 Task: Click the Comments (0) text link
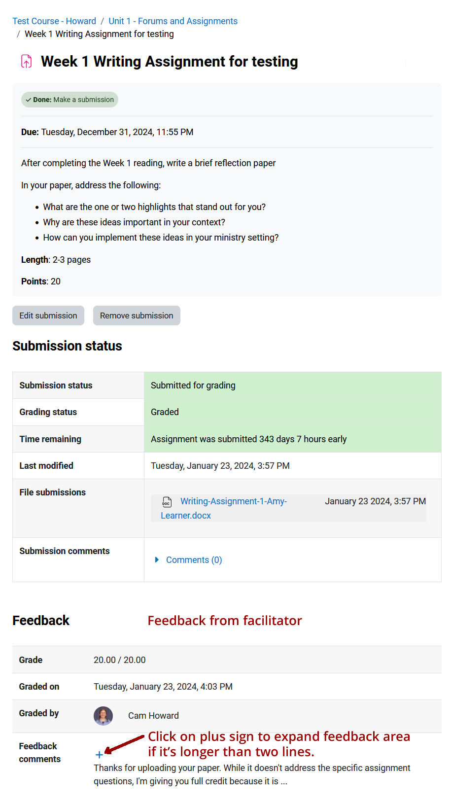(194, 559)
